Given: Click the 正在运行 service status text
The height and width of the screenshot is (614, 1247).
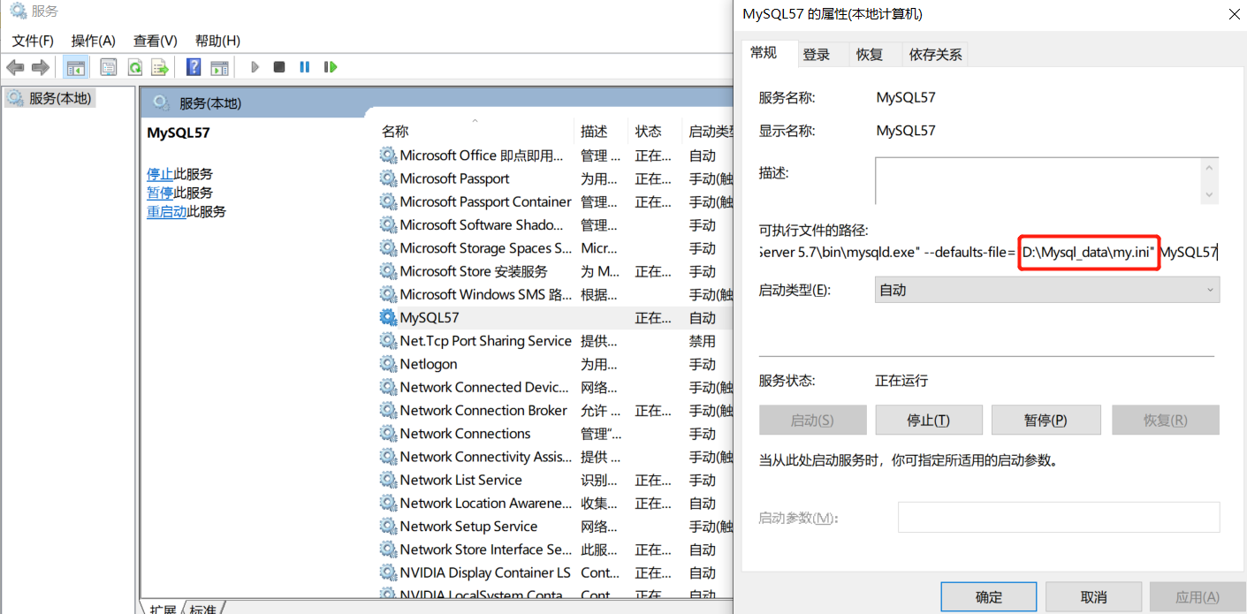Looking at the screenshot, I should [901, 381].
